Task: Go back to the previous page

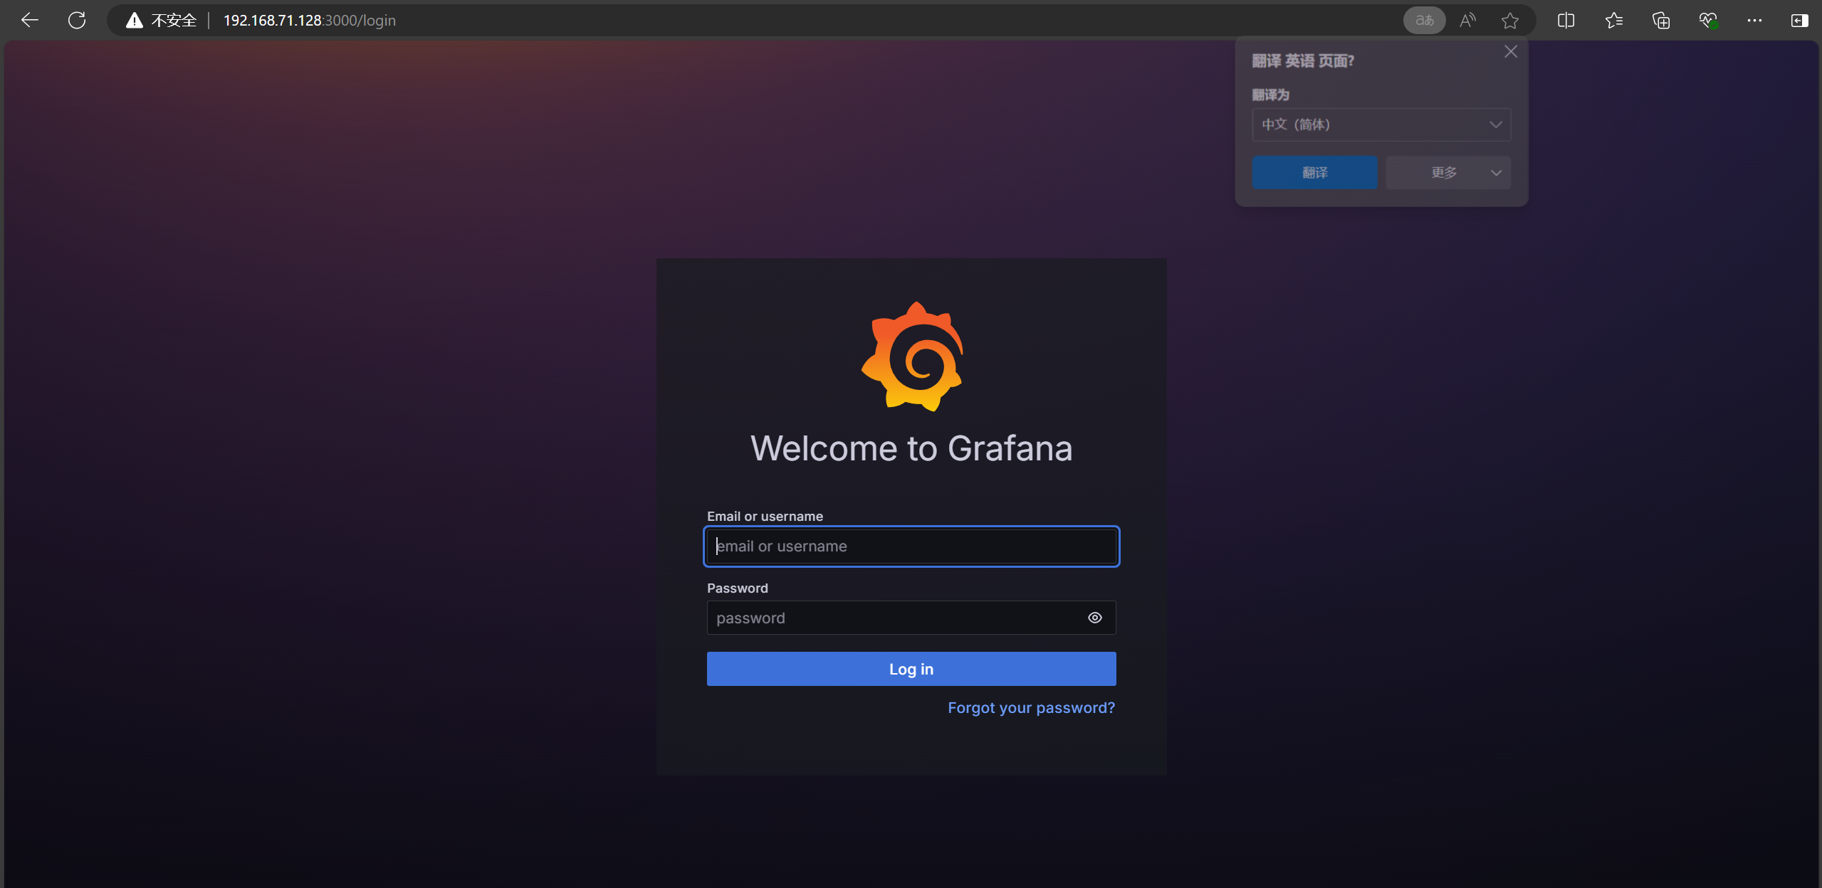Action: [30, 21]
